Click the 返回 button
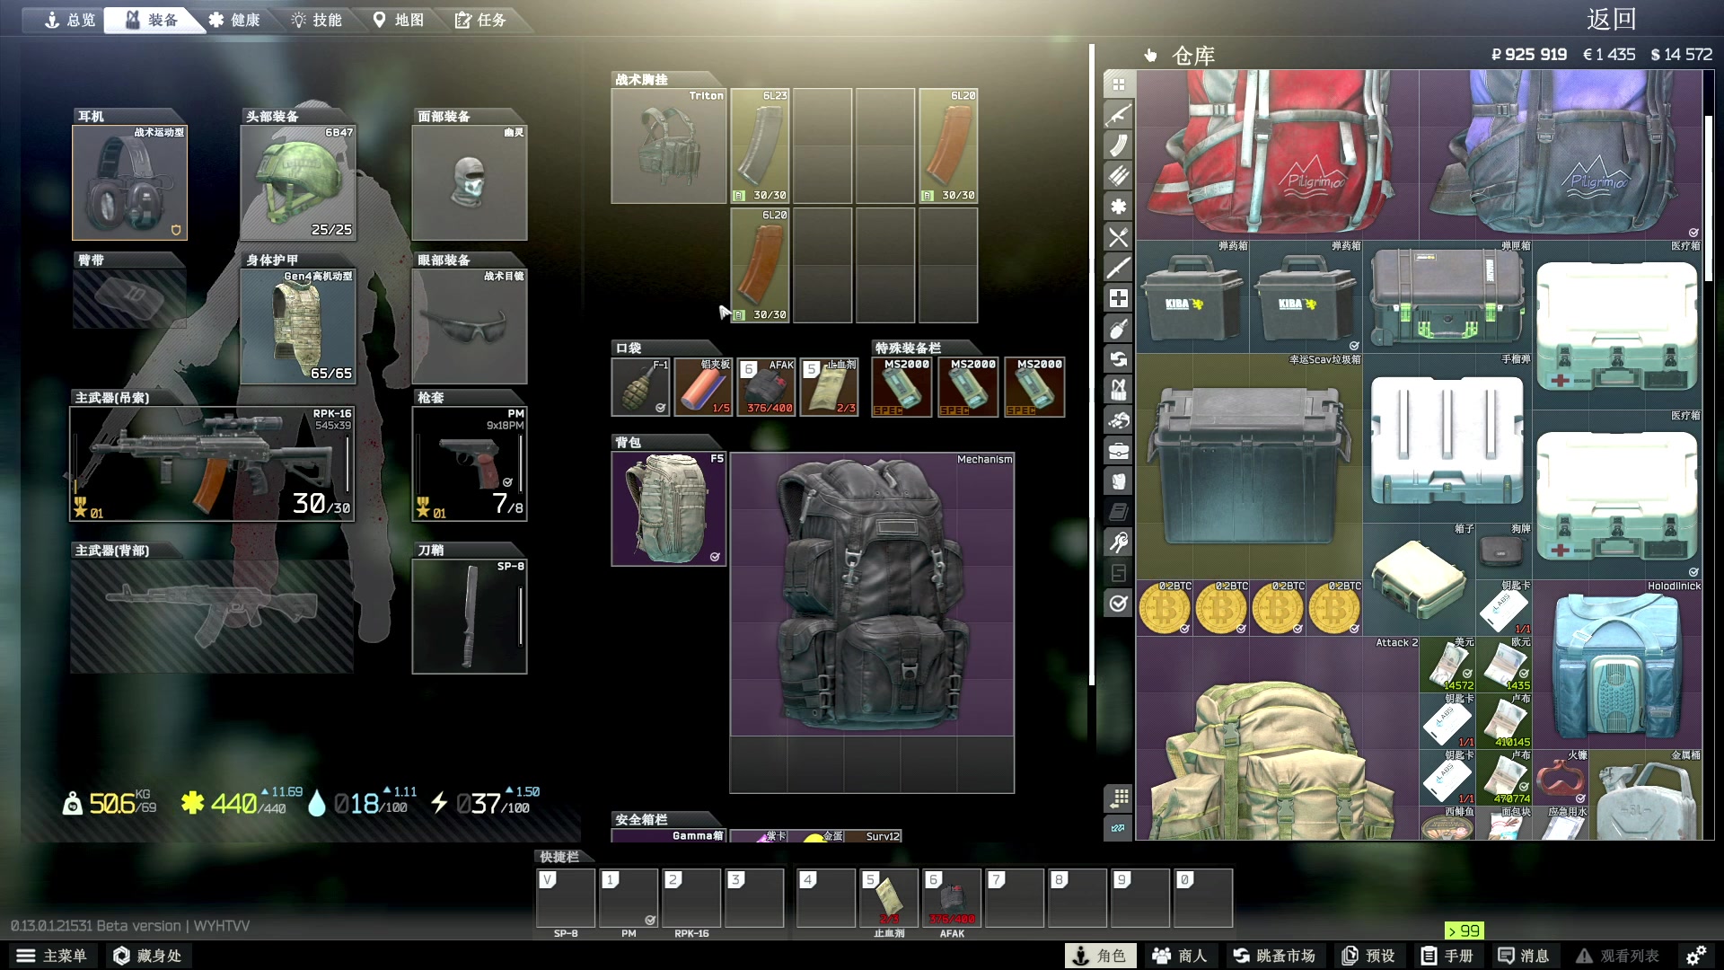Viewport: 1724px width, 970px height. (x=1611, y=20)
